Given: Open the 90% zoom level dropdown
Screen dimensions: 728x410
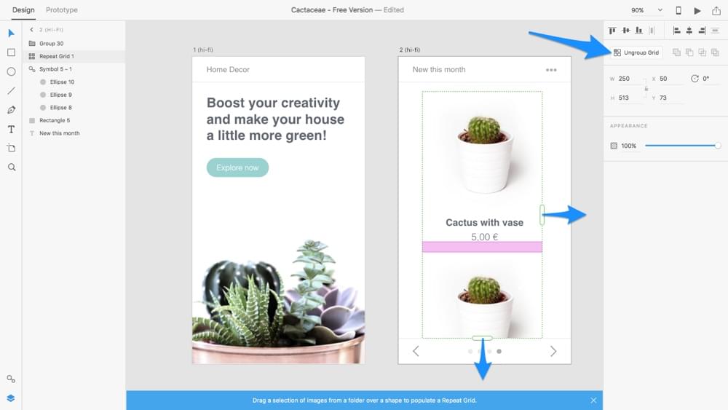Looking at the screenshot, I should click(647, 10).
